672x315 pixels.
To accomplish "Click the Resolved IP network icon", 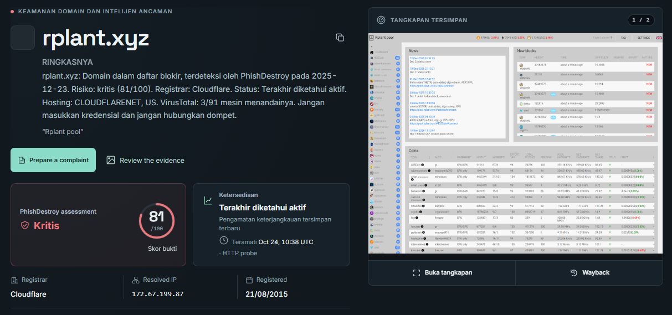I will (x=135, y=280).
